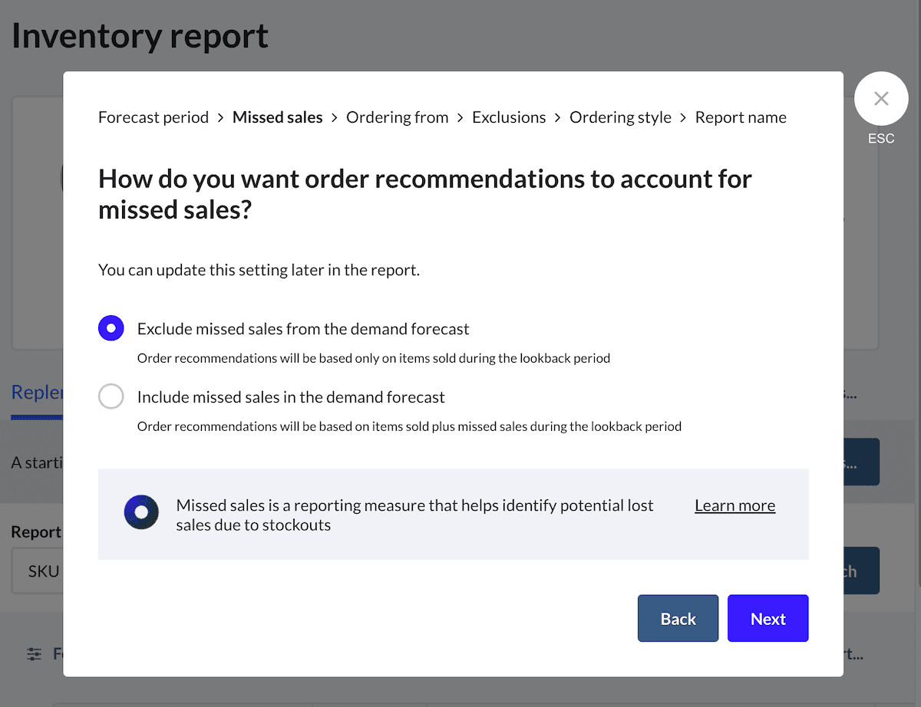Click chevron before Report name breadcrumb
This screenshot has width=921, height=707.
[683, 118]
